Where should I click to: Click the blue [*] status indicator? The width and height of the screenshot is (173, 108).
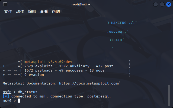(x=6, y=96)
